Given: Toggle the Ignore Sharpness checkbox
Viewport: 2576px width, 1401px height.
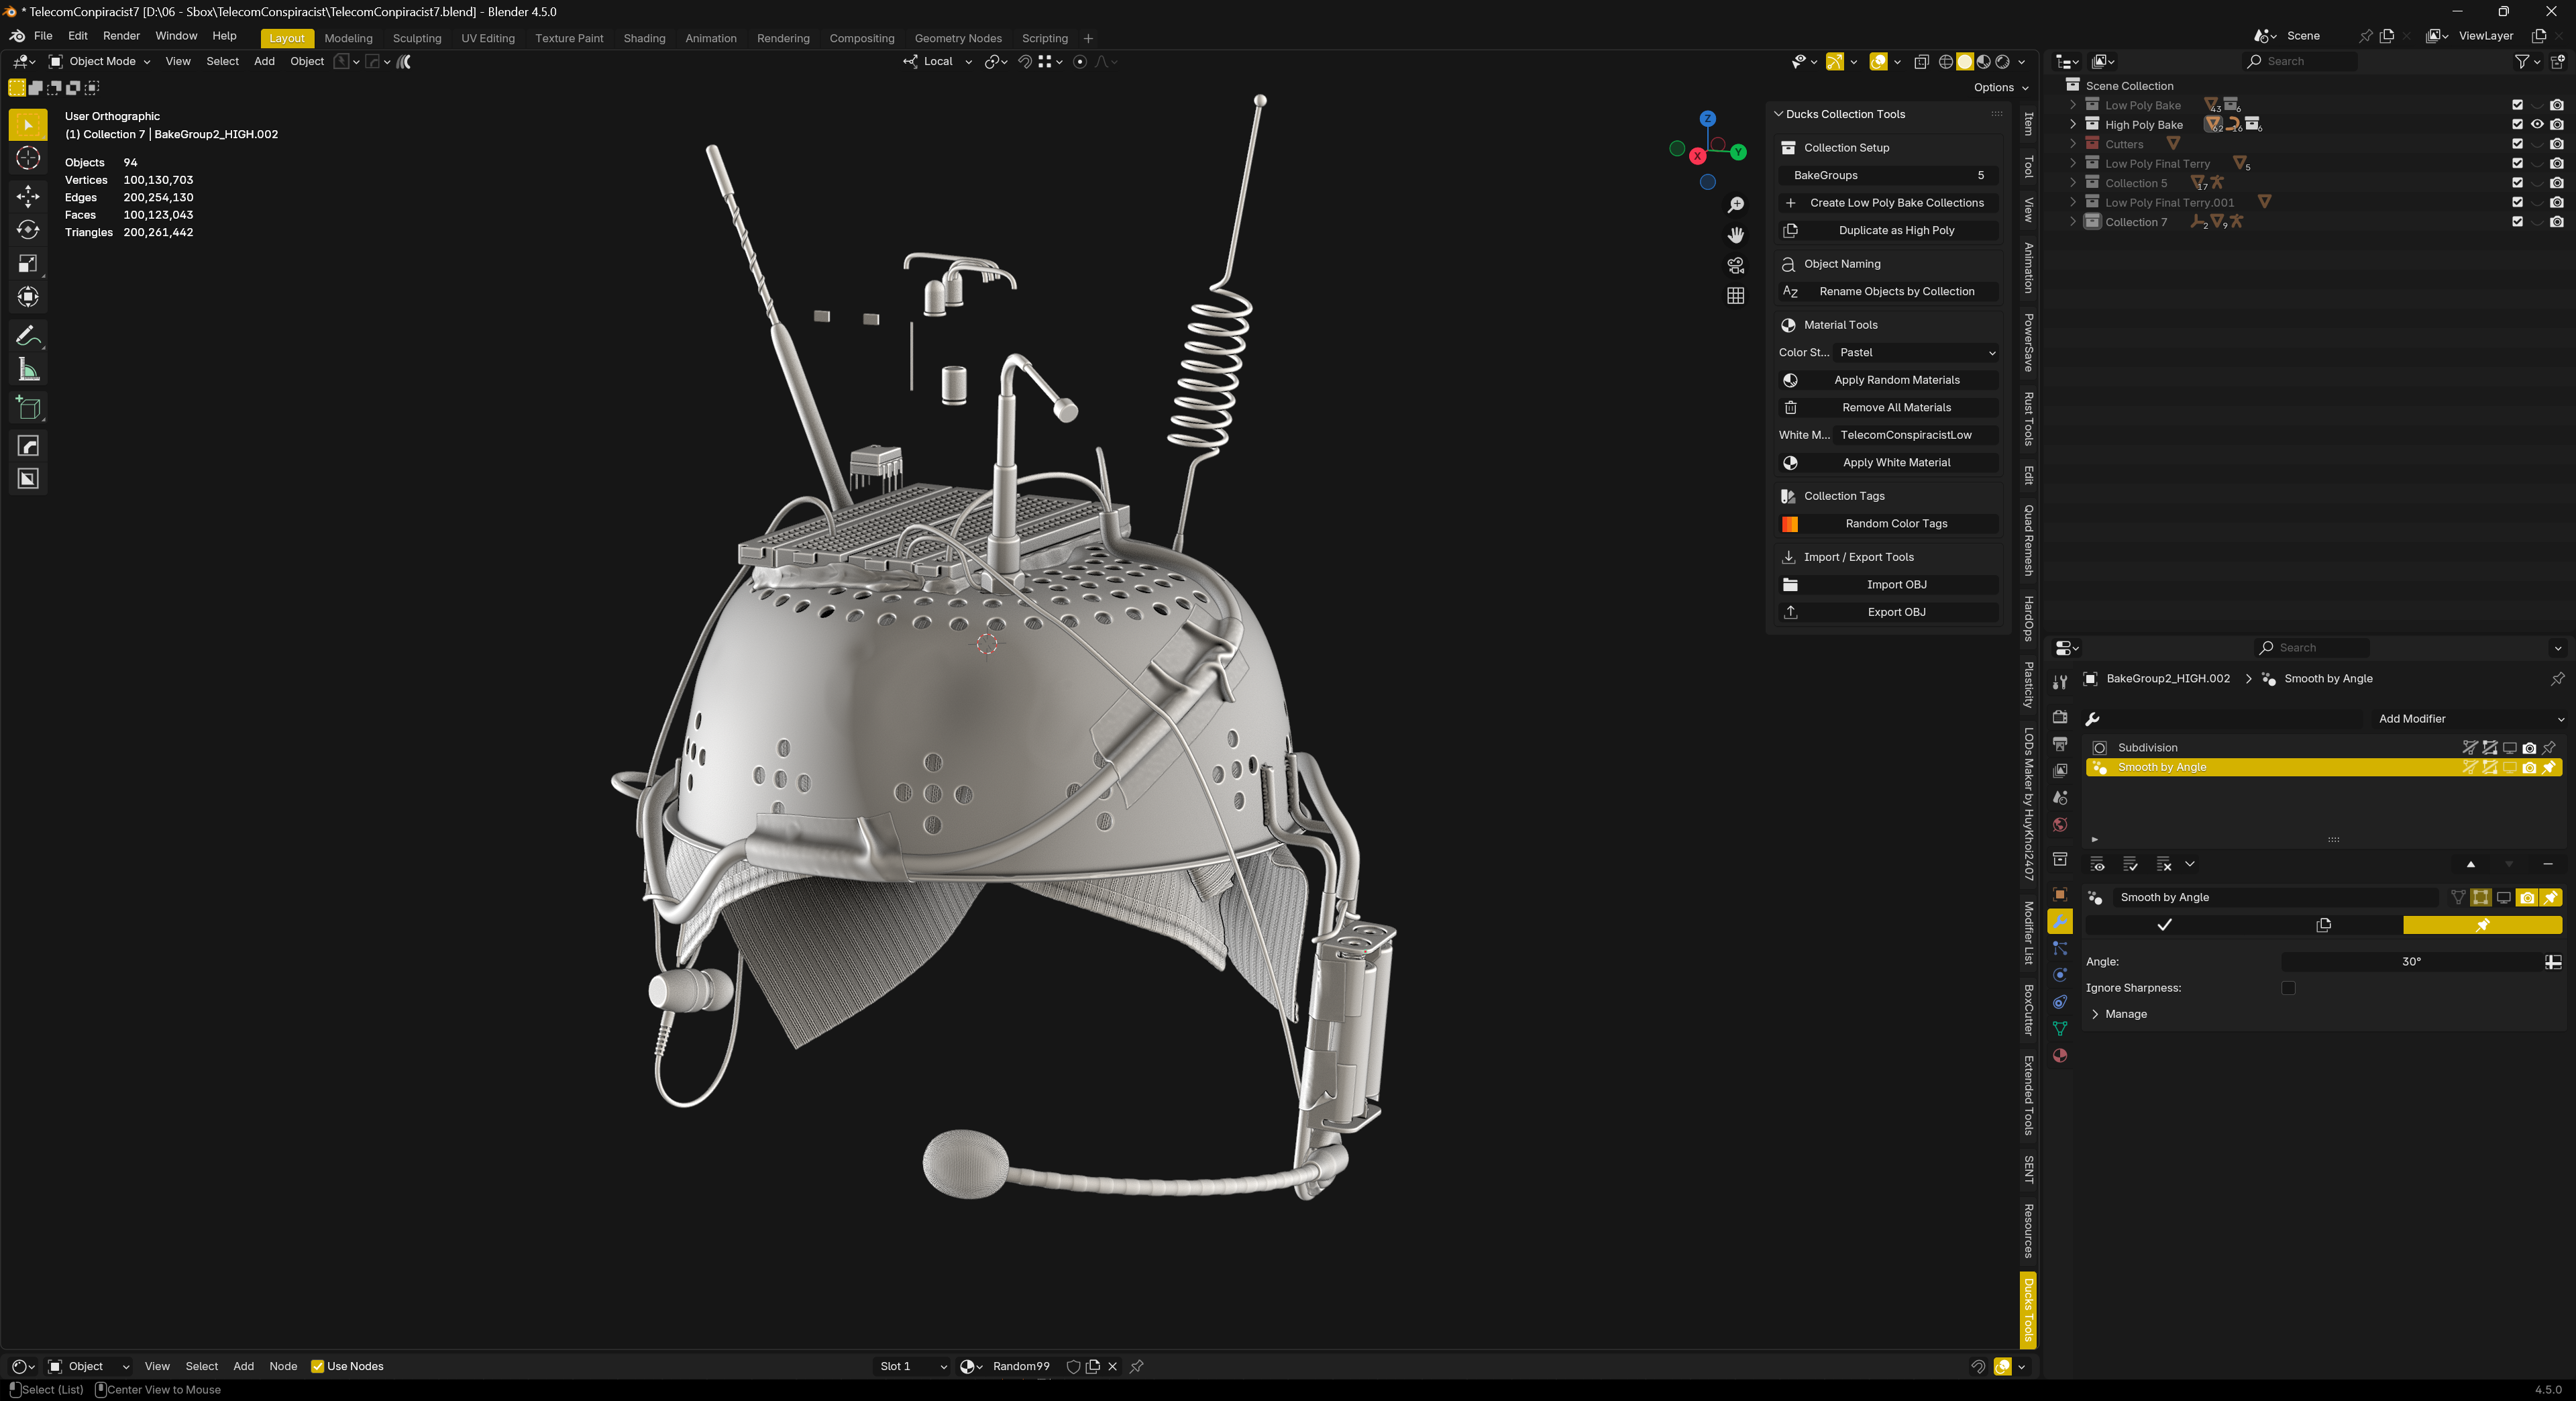Looking at the screenshot, I should coord(2288,988).
